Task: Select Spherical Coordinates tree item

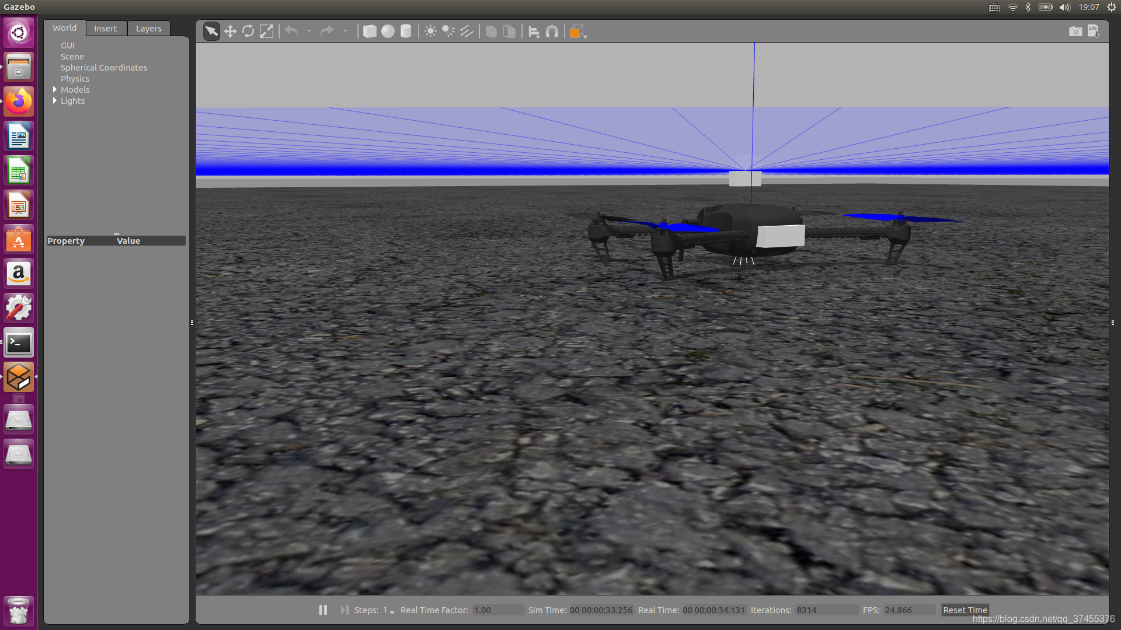Action: pos(104,68)
